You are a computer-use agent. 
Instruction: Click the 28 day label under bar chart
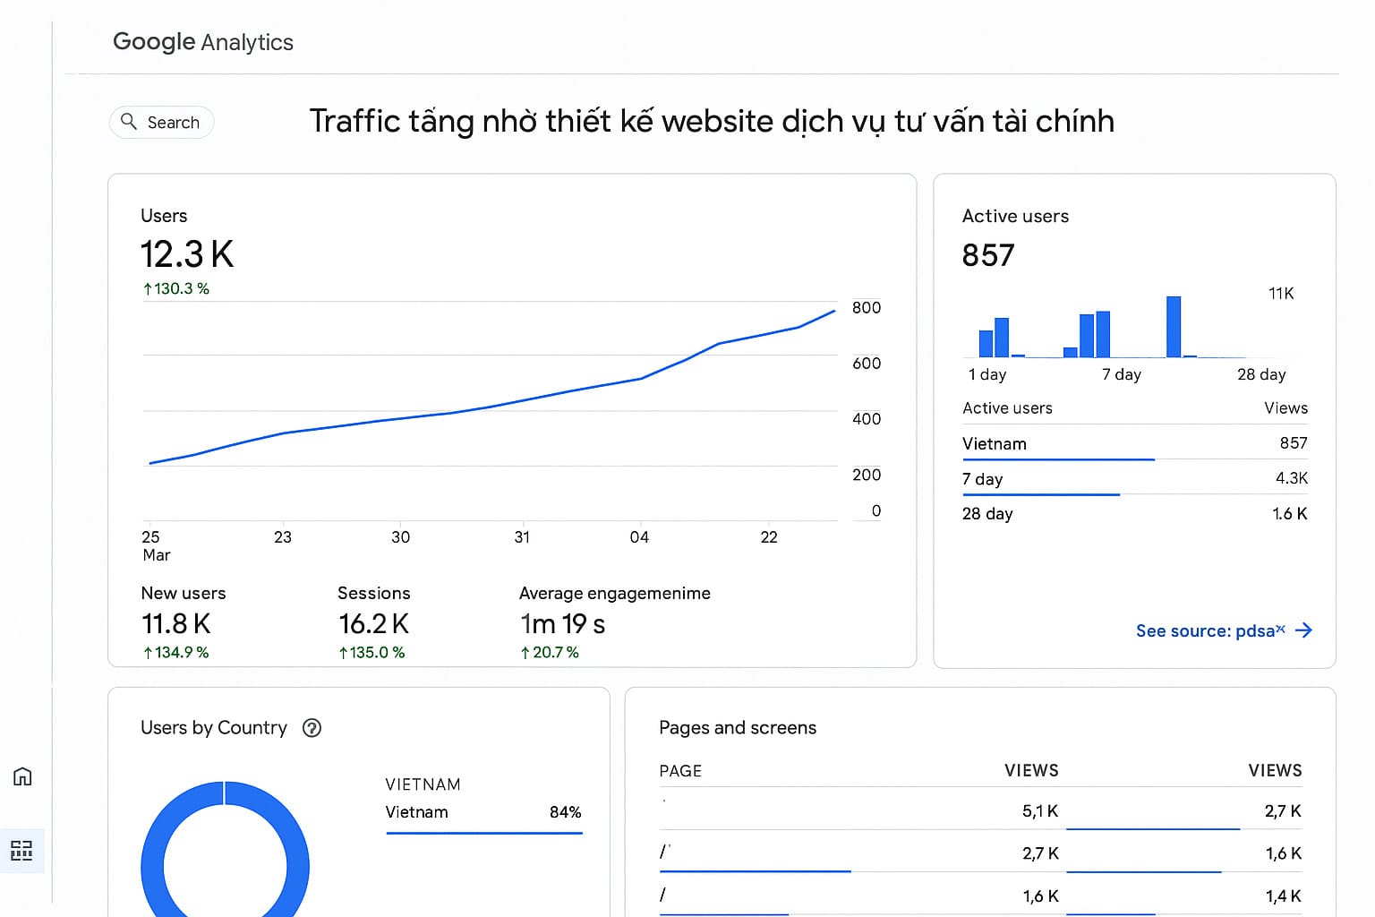coord(1261,374)
